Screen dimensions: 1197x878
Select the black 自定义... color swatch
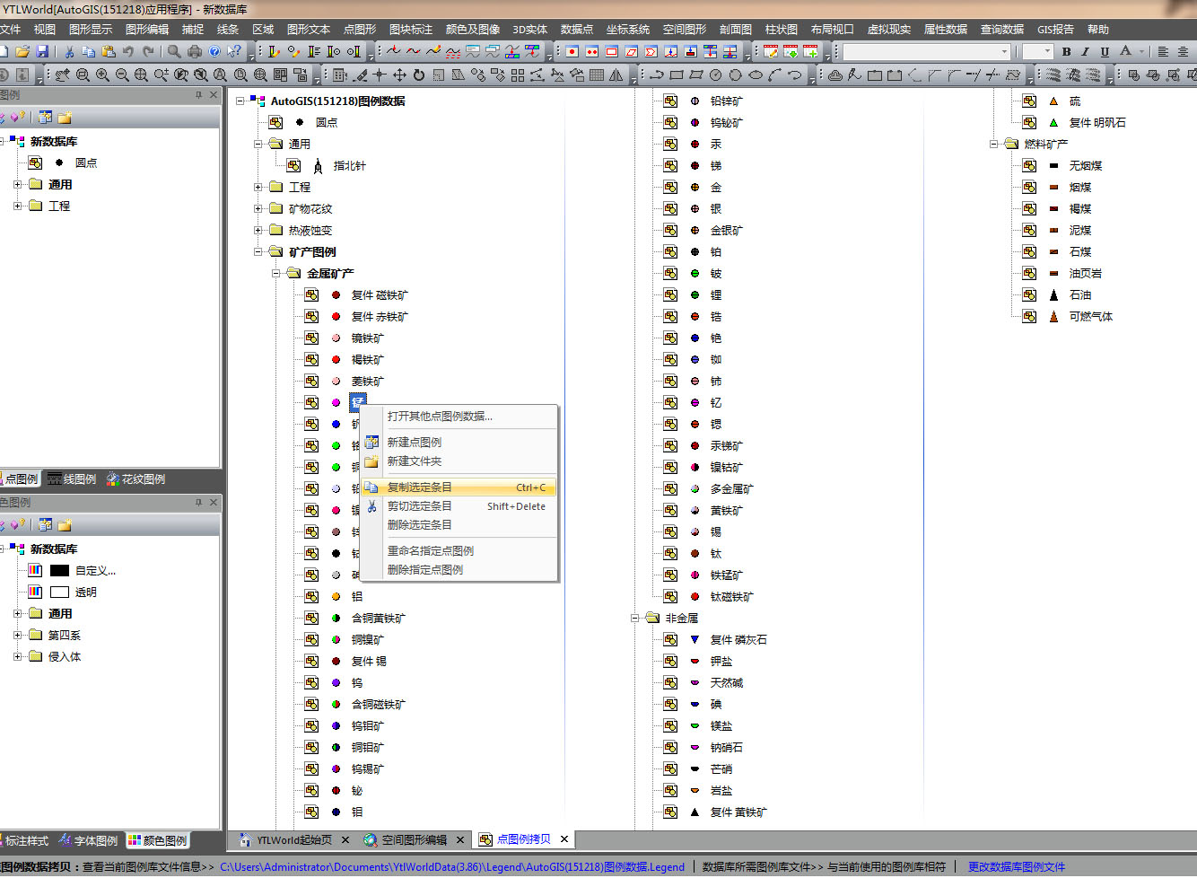(60, 570)
